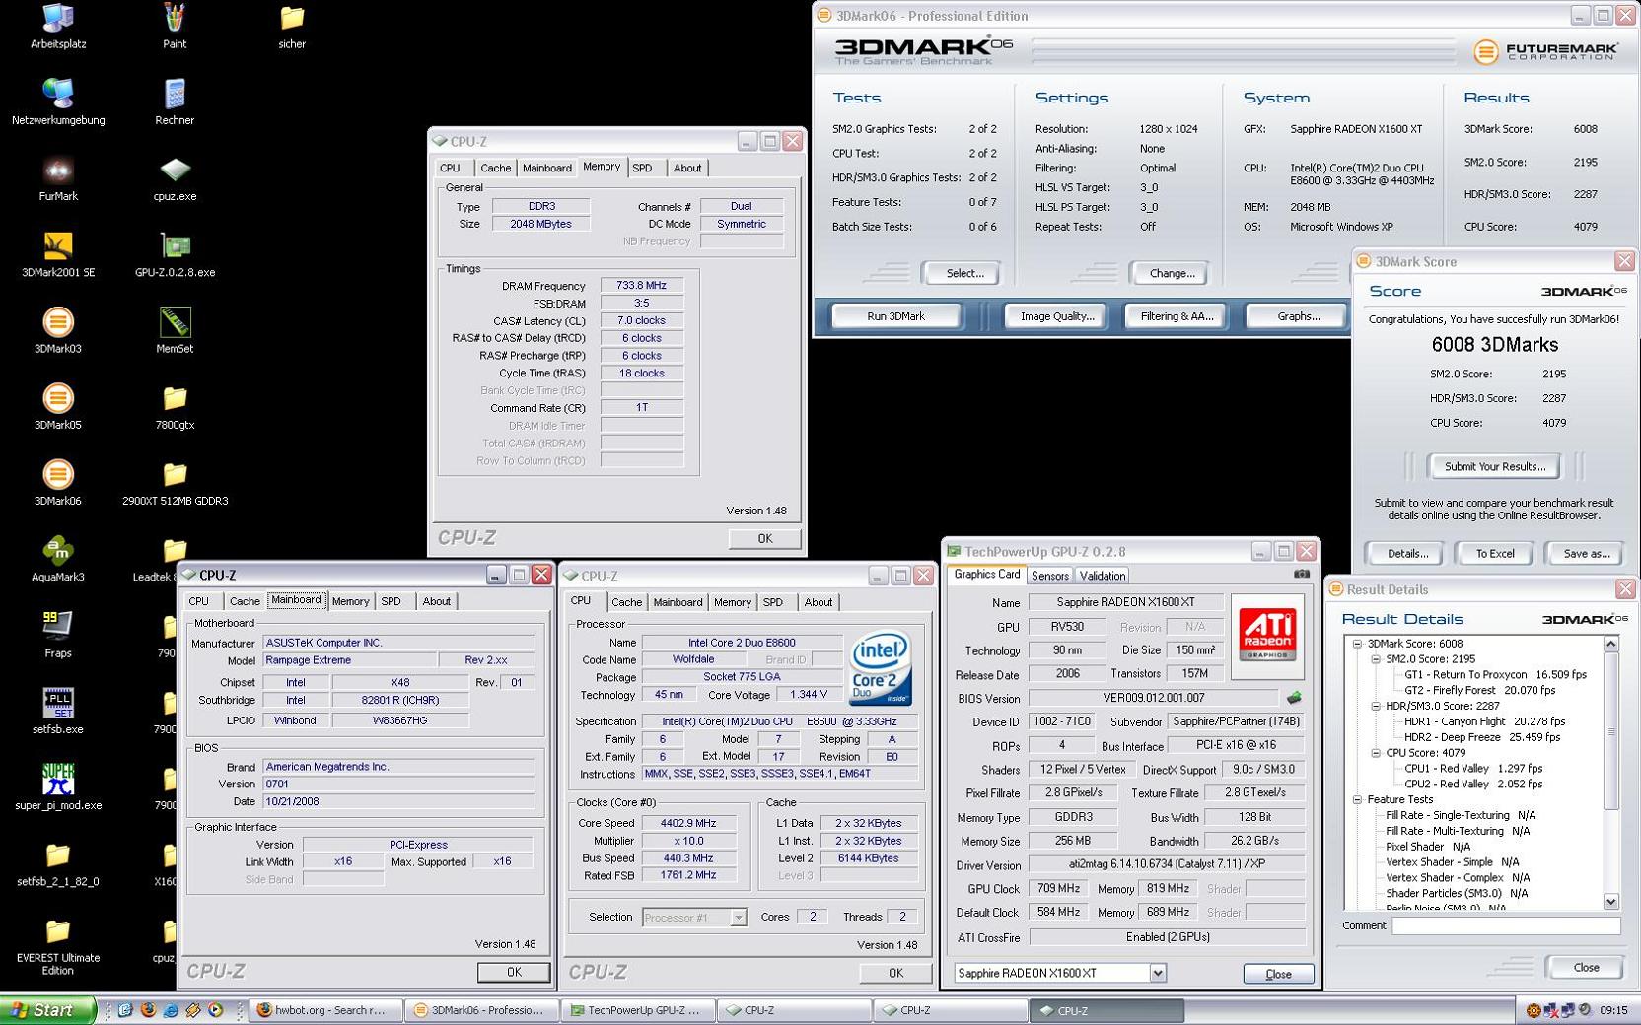Collapse the HDR/SM3.0 Score tree node
1641x1025 pixels.
tap(1375, 706)
